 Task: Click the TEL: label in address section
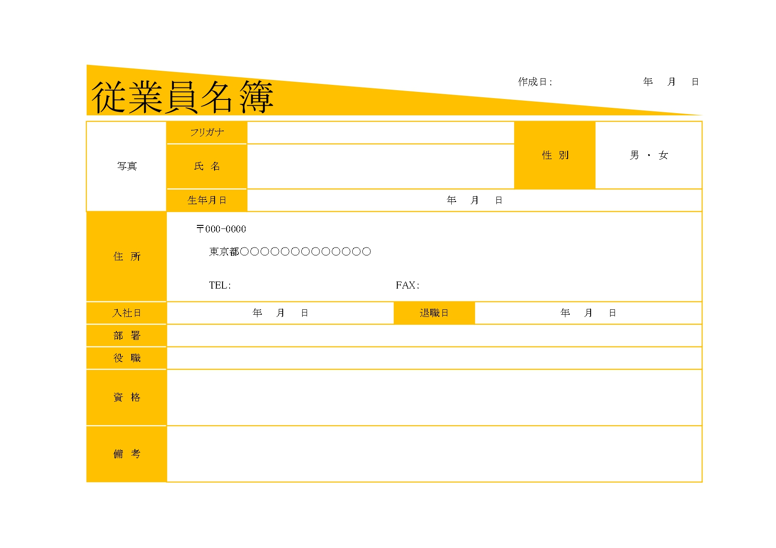(220, 285)
